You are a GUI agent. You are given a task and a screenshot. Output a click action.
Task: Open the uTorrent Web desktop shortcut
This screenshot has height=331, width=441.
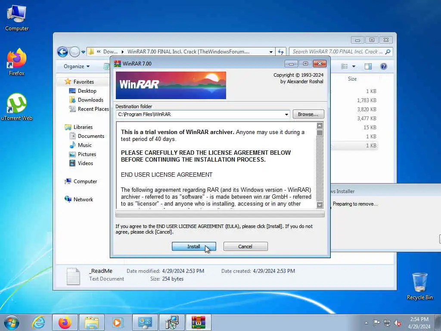coord(17,107)
